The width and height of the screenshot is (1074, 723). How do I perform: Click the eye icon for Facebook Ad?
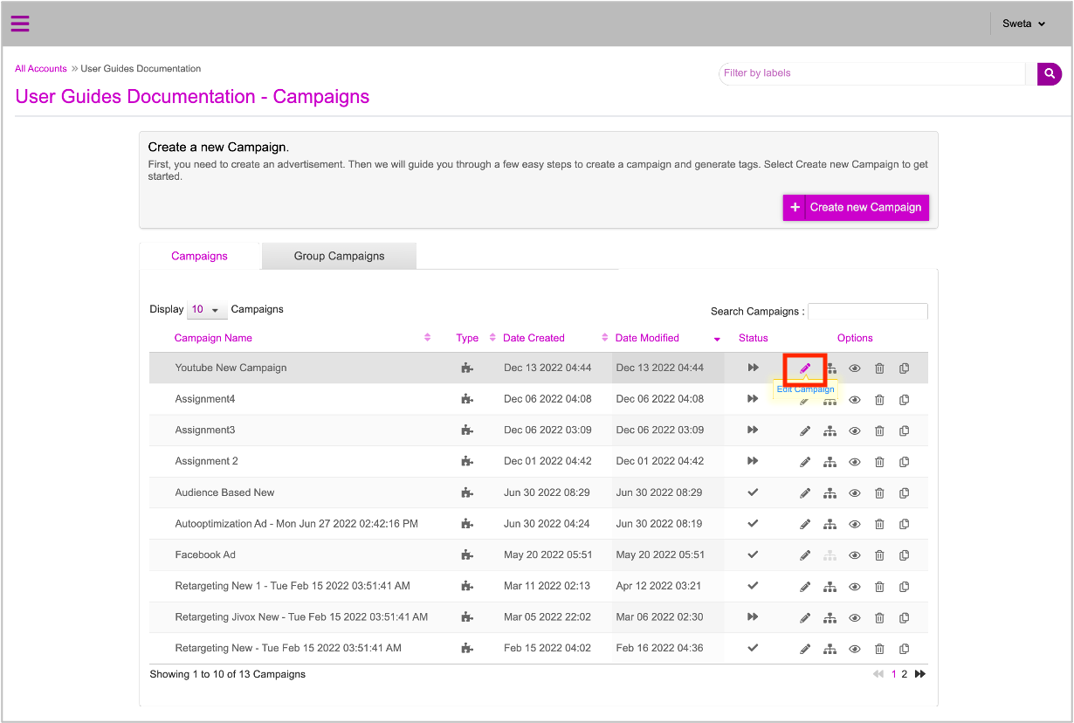click(855, 555)
